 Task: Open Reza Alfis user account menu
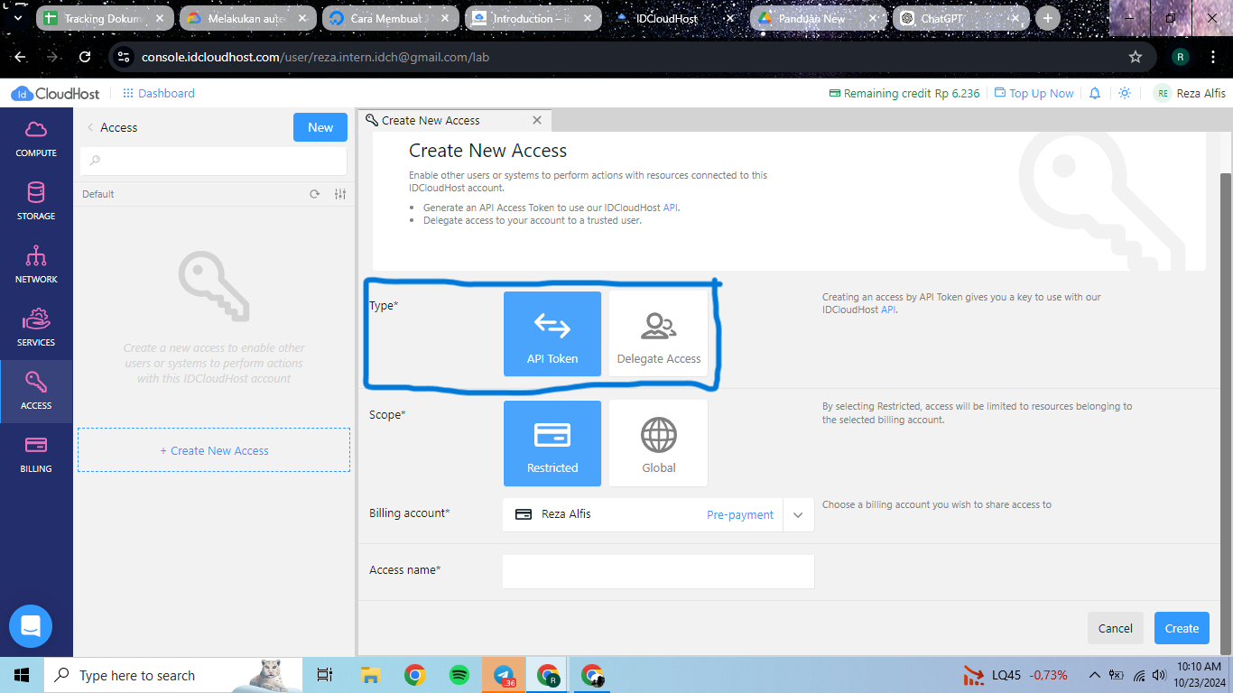(x=1190, y=93)
